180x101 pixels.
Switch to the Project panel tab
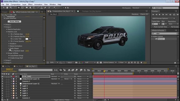[4, 12]
